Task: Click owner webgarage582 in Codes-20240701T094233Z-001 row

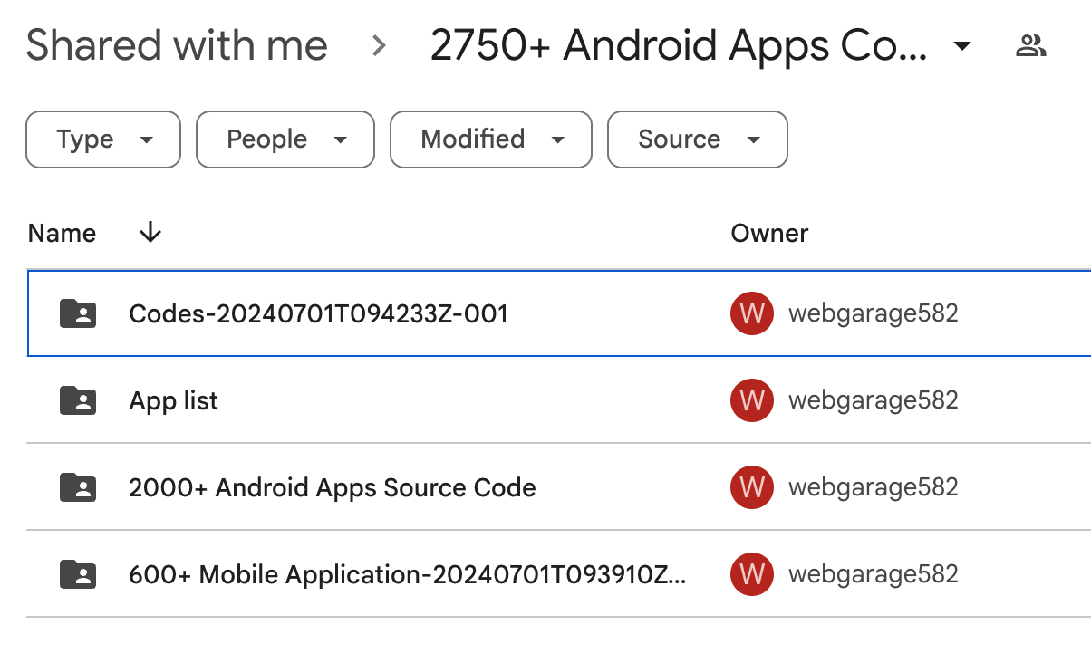Action: (x=874, y=314)
